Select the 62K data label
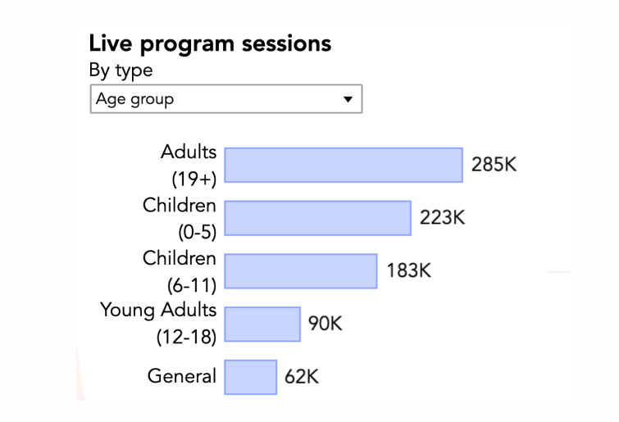619x422 pixels. tap(302, 377)
